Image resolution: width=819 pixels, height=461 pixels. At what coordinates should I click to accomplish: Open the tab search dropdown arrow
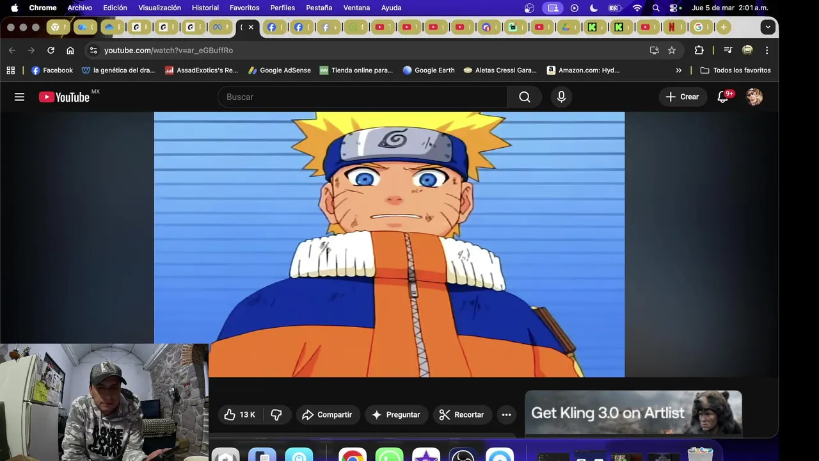(x=768, y=27)
